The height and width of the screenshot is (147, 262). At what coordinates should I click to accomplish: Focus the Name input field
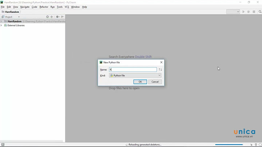pyautogui.click(x=133, y=69)
